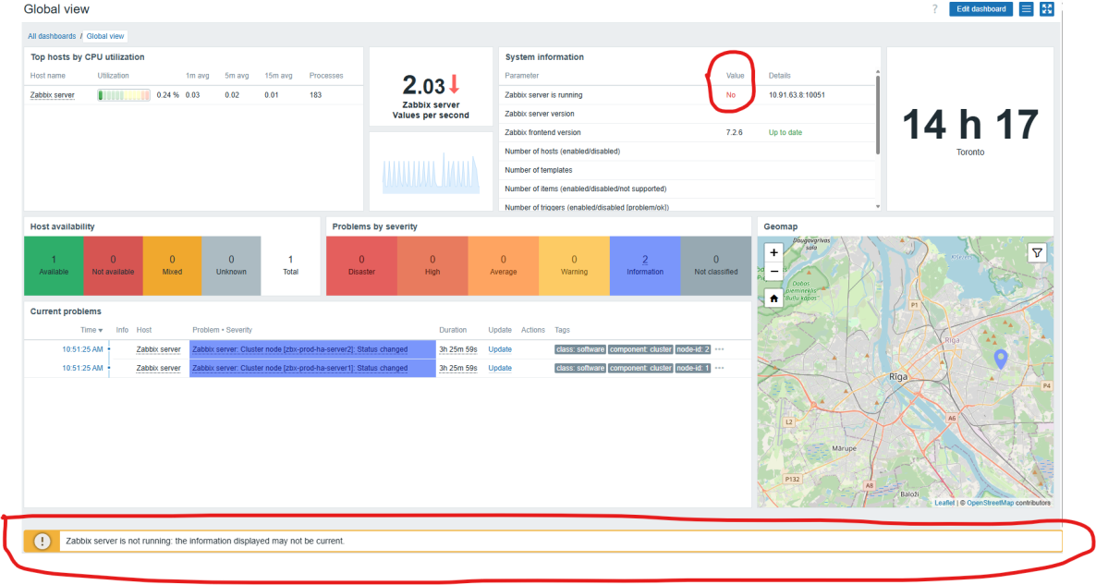
Task: Open the Geomap severity filter
Action: [1038, 252]
